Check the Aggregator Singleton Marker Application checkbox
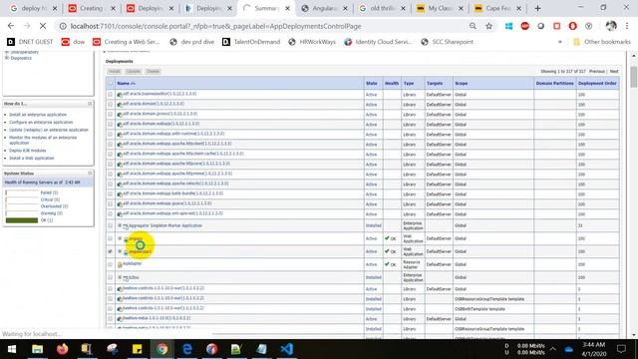Screen dimensions: 638x359 point(111,225)
